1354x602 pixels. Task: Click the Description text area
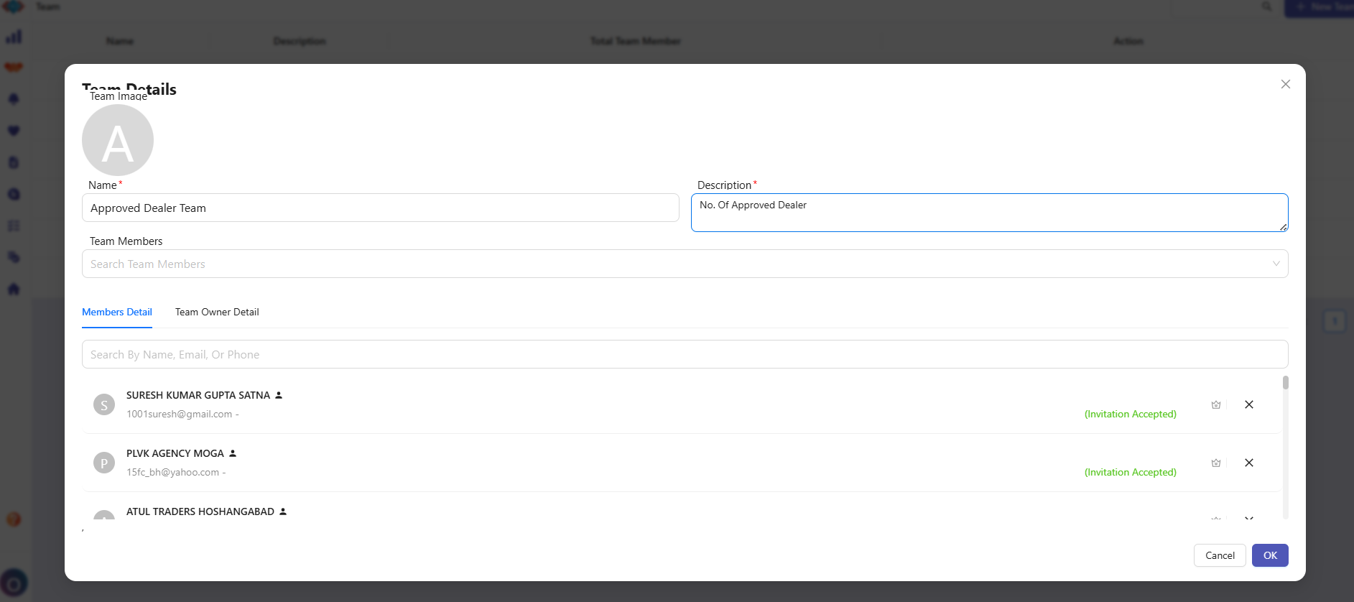pos(990,213)
